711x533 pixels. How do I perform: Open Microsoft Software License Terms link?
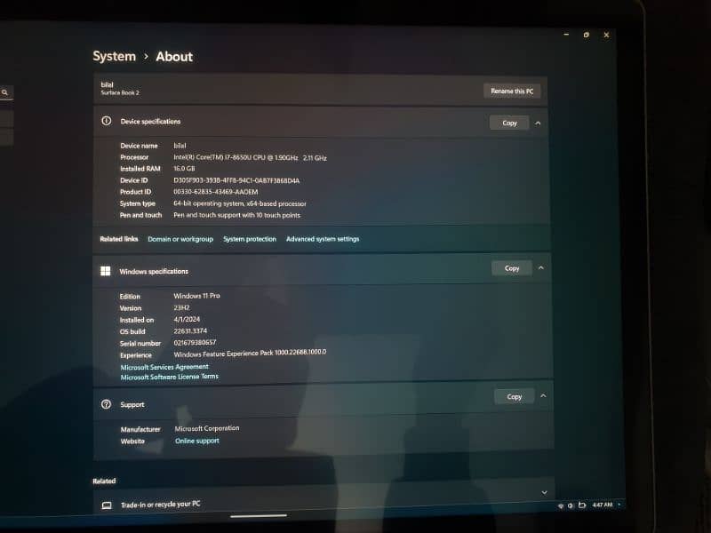point(169,377)
